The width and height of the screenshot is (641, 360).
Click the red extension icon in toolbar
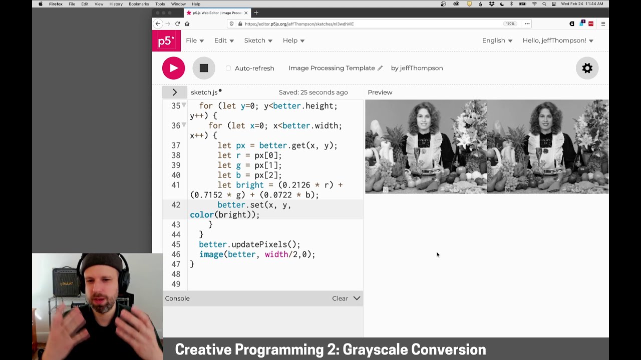coord(591,23)
